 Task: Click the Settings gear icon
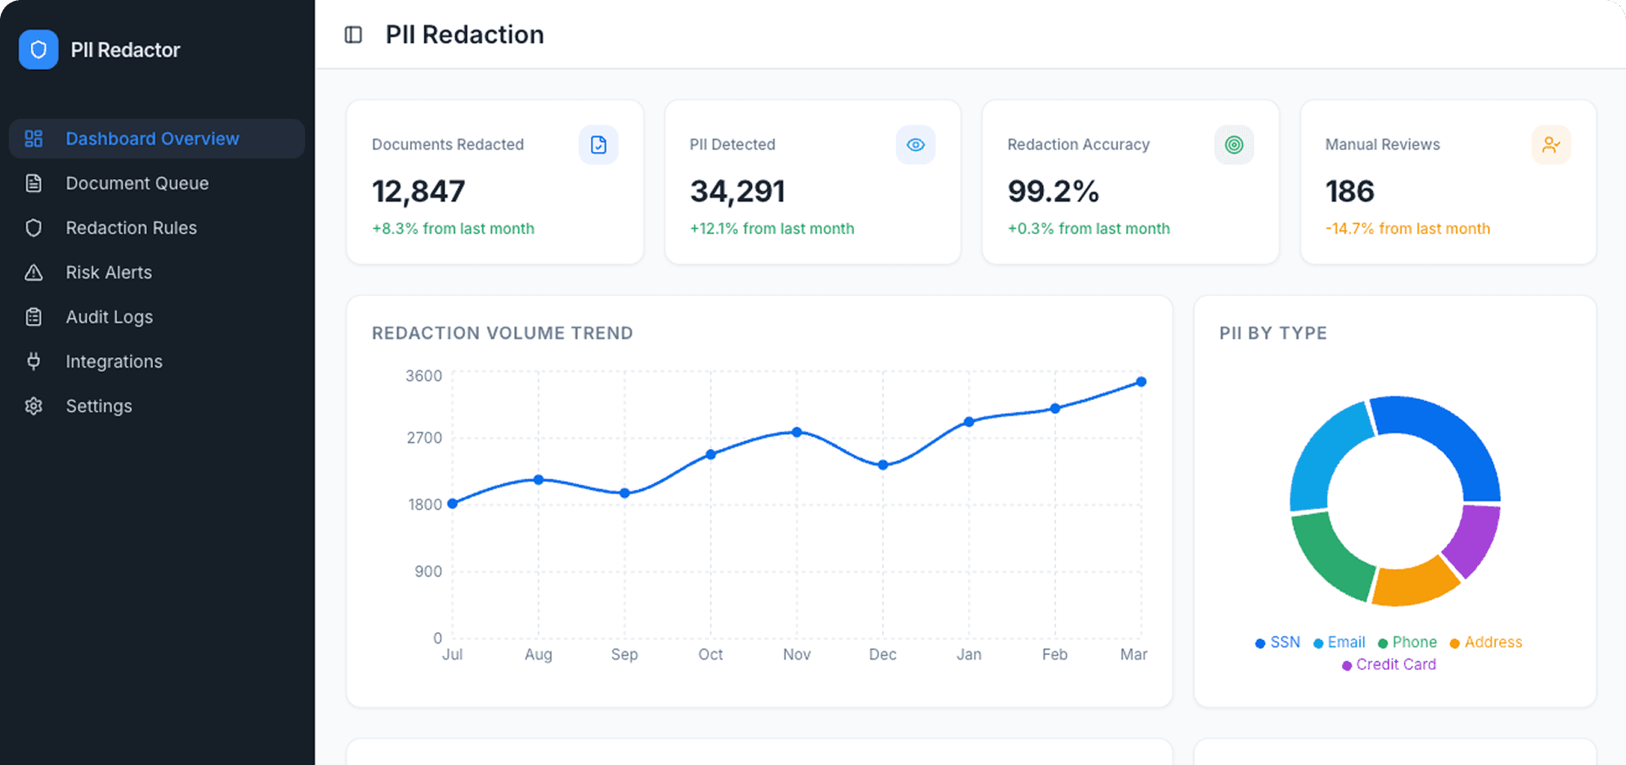[x=33, y=406]
